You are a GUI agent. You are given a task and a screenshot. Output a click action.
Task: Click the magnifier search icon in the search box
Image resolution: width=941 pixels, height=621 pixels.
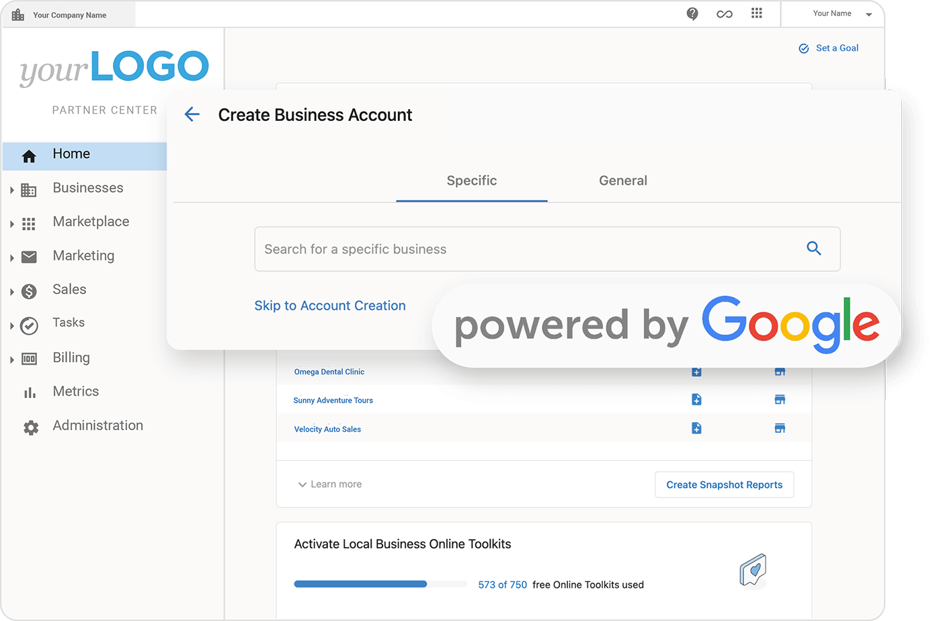pyautogui.click(x=814, y=248)
